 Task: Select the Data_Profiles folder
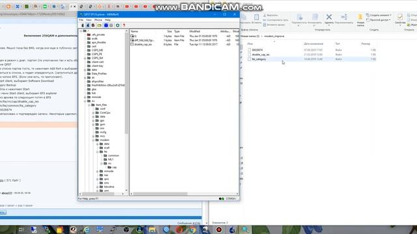97,73
